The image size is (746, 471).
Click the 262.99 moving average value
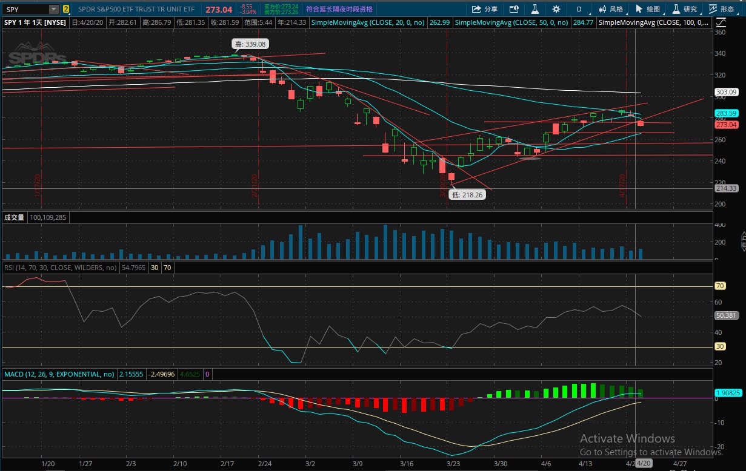pos(439,22)
